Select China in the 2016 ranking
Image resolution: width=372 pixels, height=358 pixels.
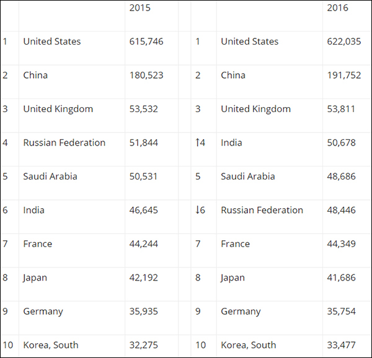click(x=233, y=75)
